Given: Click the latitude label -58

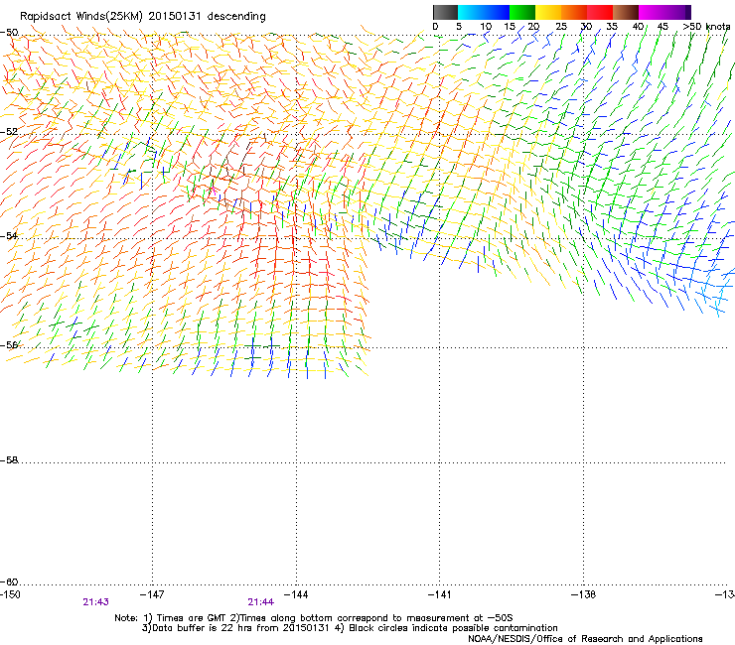Looking at the screenshot, I should point(9,460).
